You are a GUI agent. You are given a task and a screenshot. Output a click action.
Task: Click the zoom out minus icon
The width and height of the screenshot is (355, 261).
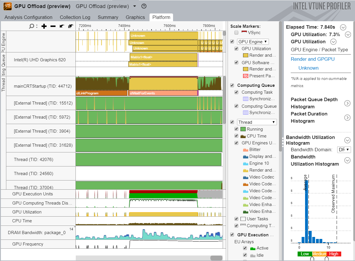click(53, 26)
